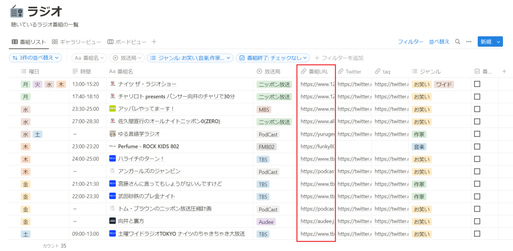Click the カウント 35 footer

[x=54, y=246]
